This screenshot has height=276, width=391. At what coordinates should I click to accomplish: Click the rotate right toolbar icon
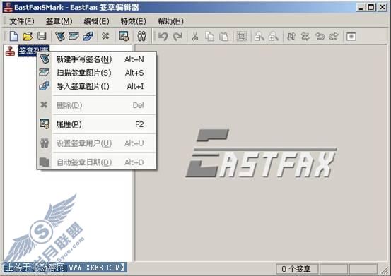click(x=334, y=37)
